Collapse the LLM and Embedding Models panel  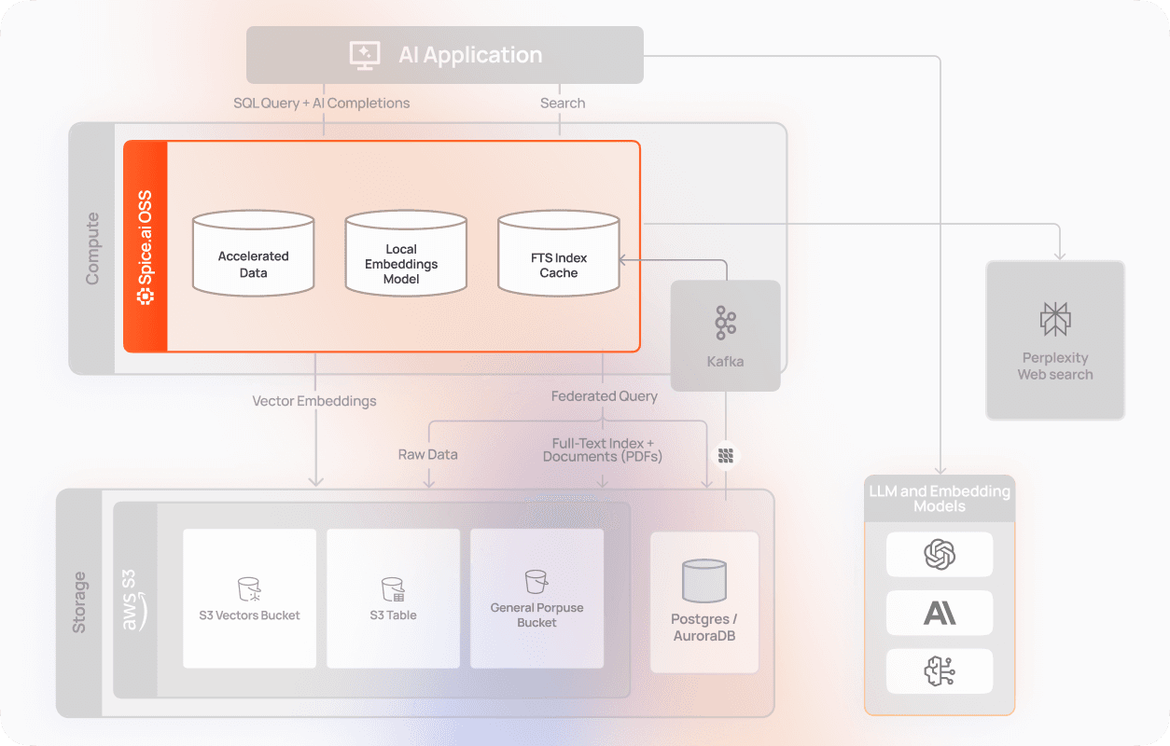coord(940,499)
